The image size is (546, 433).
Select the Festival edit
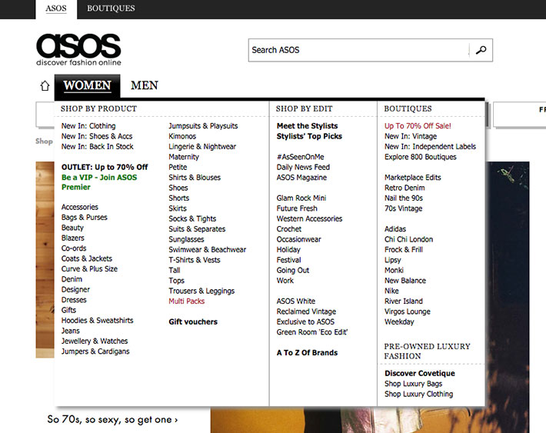tap(288, 260)
